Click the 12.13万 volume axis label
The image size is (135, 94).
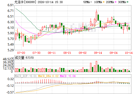point(8,69)
